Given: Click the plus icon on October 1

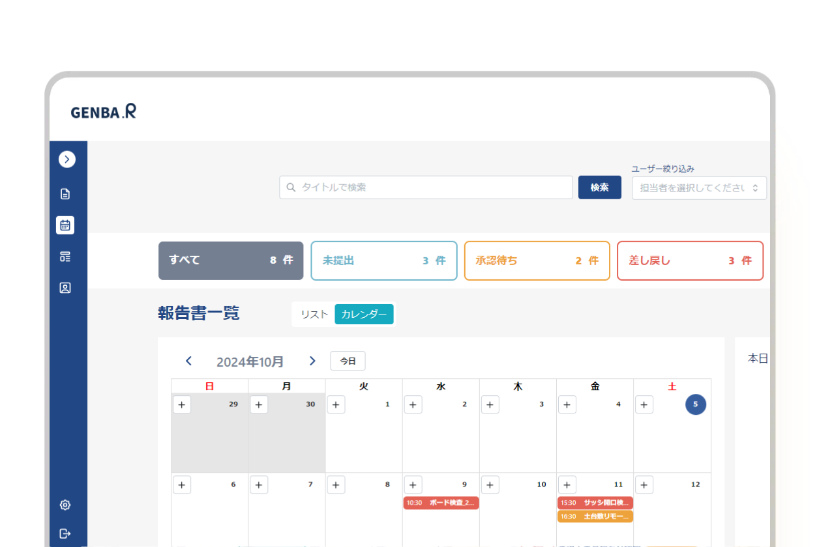Looking at the screenshot, I should (x=336, y=404).
